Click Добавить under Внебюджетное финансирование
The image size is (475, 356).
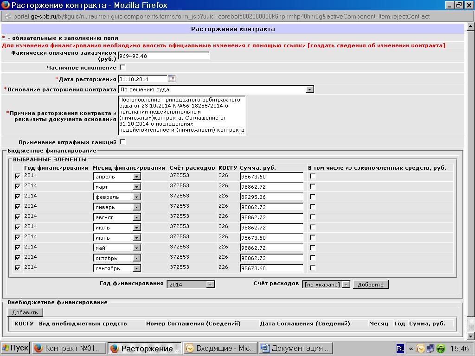[x=25, y=312]
